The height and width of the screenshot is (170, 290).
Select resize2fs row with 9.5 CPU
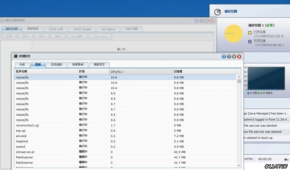125,115
